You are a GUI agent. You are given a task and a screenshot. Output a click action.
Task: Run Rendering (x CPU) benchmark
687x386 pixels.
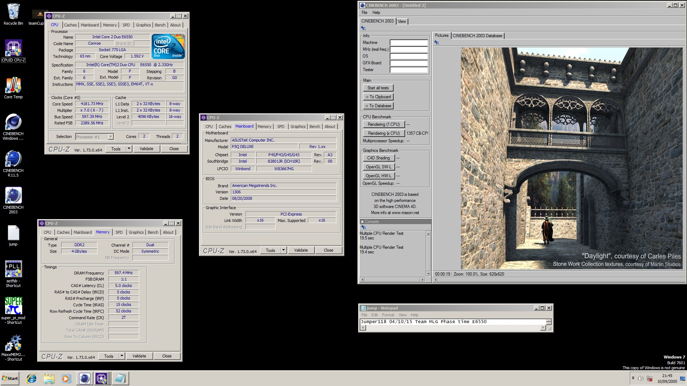pyautogui.click(x=384, y=133)
